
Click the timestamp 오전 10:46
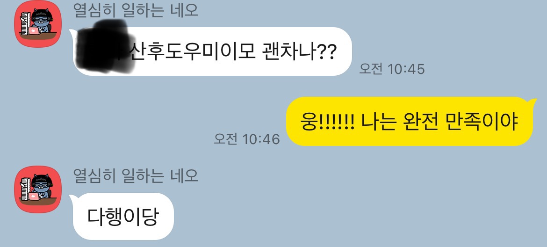[247, 139]
